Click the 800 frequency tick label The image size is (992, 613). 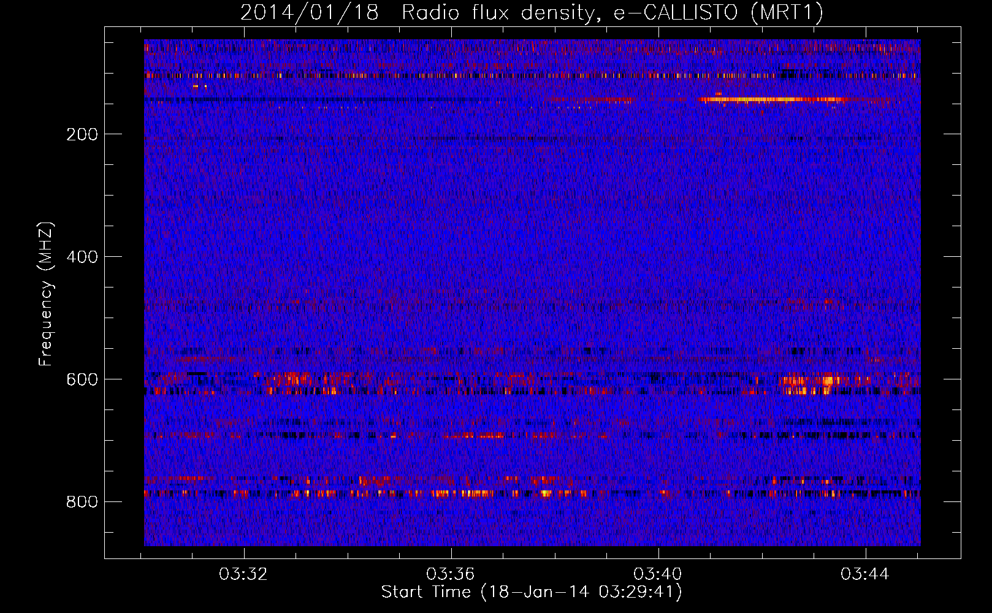click(x=82, y=502)
